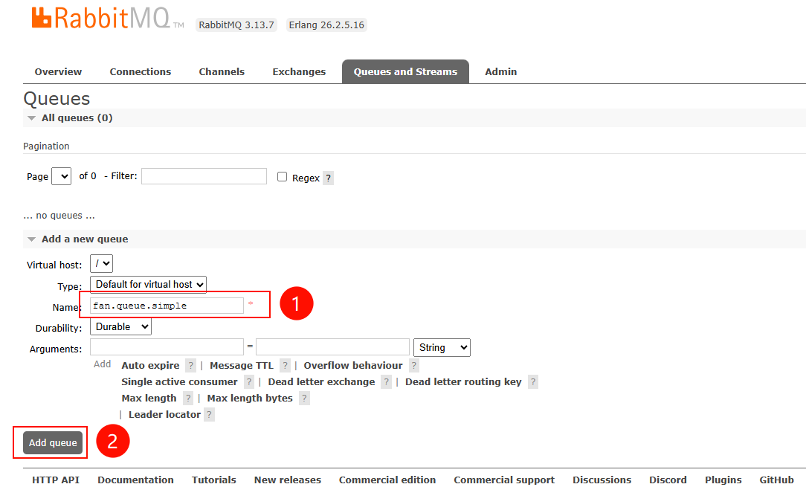806x487 pixels.
Task: Open the GitHub footer link
Action: 777,480
